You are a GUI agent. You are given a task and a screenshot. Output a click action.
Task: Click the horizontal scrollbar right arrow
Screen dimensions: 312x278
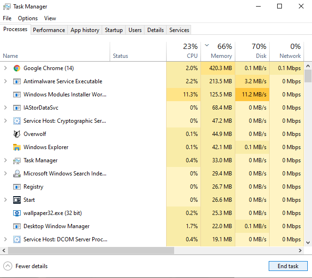[x=300, y=251]
